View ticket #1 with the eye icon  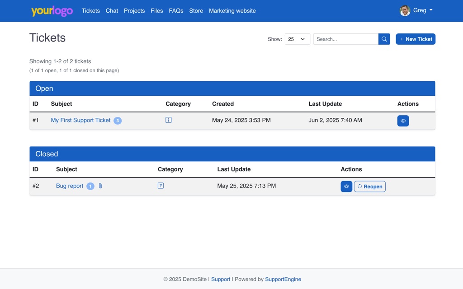tap(403, 121)
